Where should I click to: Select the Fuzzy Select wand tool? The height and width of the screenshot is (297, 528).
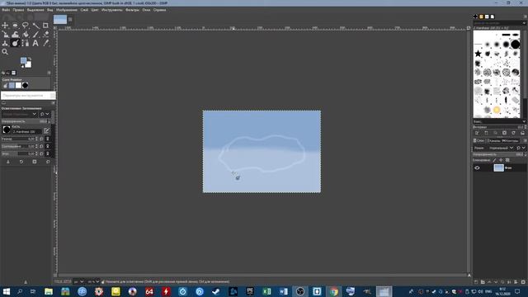click(35, 26)
